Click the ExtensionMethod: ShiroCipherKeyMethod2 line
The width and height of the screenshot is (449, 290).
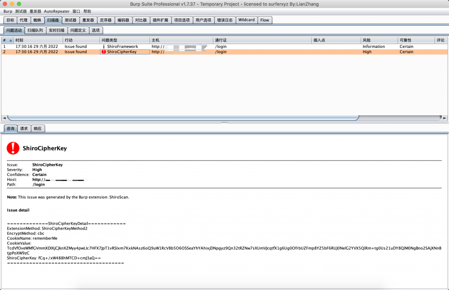tap(47, 229)
